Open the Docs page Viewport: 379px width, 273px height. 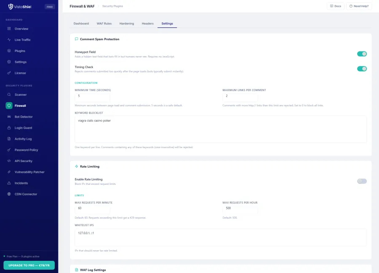[x=336, y=6]
